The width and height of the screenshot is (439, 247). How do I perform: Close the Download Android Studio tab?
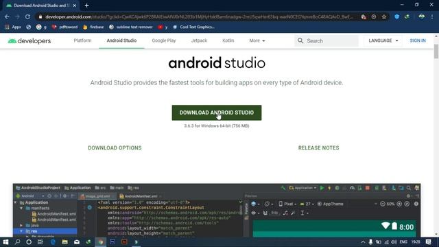tap(75, 5)
